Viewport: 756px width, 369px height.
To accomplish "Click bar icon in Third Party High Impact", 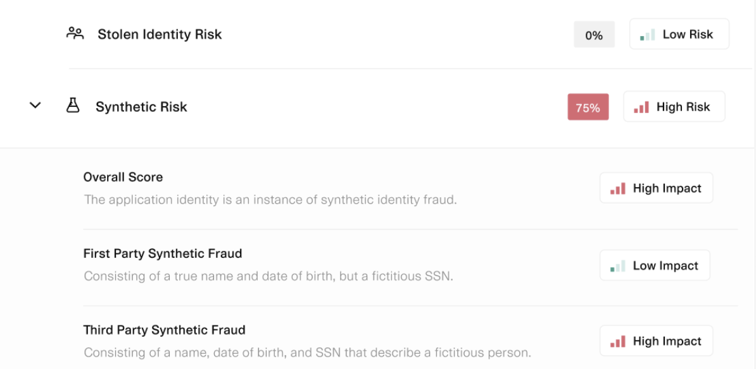I will pos(618,341).
